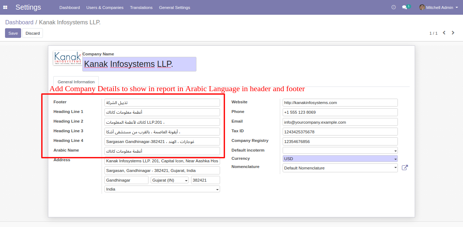Open Nomenclature external link icon
This screenshot has width=463, height=227.
pyautogui.click(x=405, y=168)
